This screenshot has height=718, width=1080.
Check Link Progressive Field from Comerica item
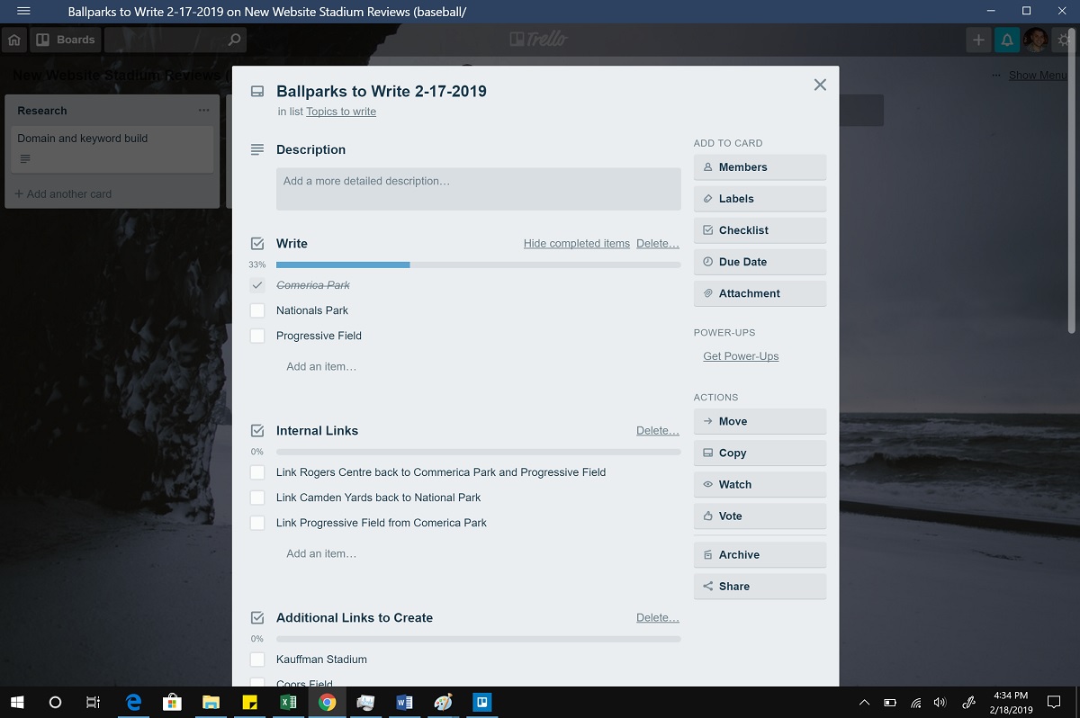coord(257,523)
